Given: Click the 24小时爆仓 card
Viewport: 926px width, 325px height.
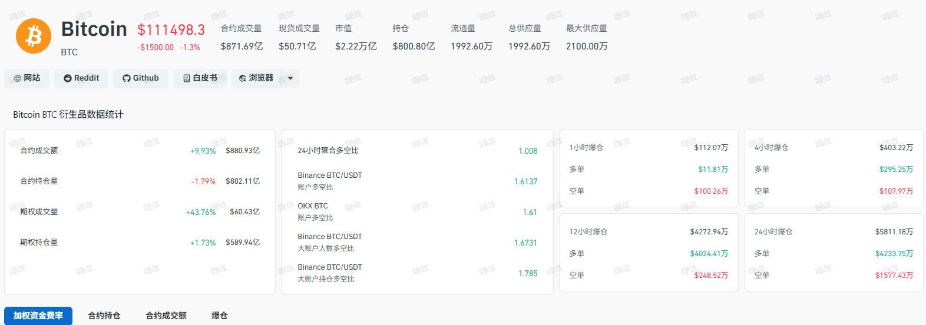Looking at the screenshot, I should pyautogui.click(x=834, y=253).
